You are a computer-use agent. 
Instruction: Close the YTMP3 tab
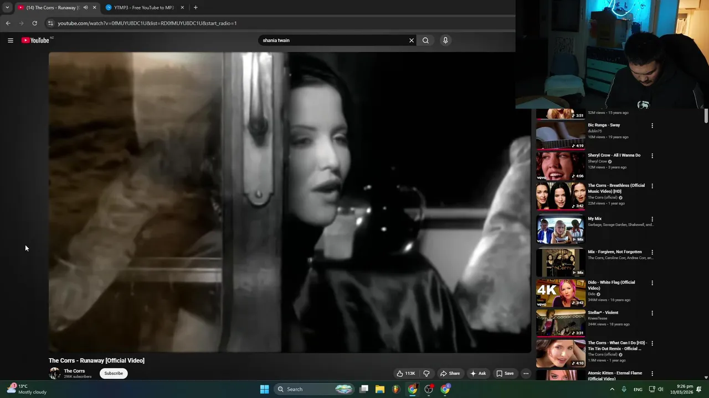(x=182, y=8)
